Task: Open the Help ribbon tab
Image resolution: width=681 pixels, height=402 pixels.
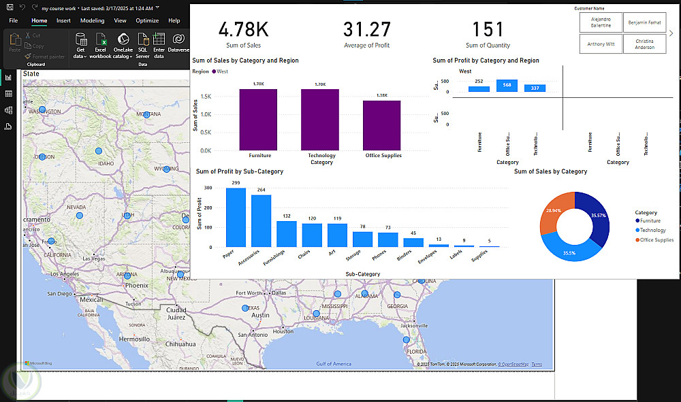Action: [174, 20]
